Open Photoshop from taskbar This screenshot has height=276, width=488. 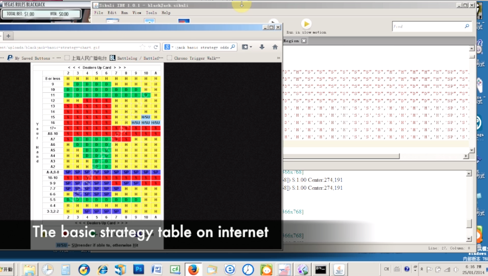click(x=138, y=269)
